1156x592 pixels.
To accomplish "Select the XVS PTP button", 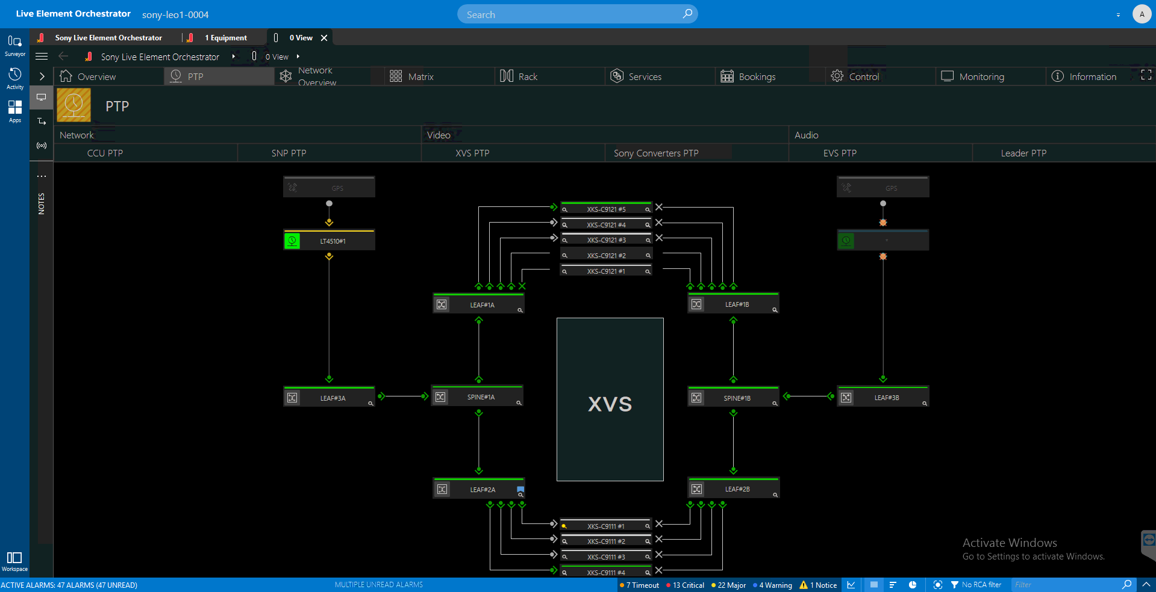I will tap(513, 153).
